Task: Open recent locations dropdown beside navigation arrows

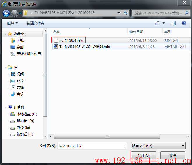Action: 20,13
